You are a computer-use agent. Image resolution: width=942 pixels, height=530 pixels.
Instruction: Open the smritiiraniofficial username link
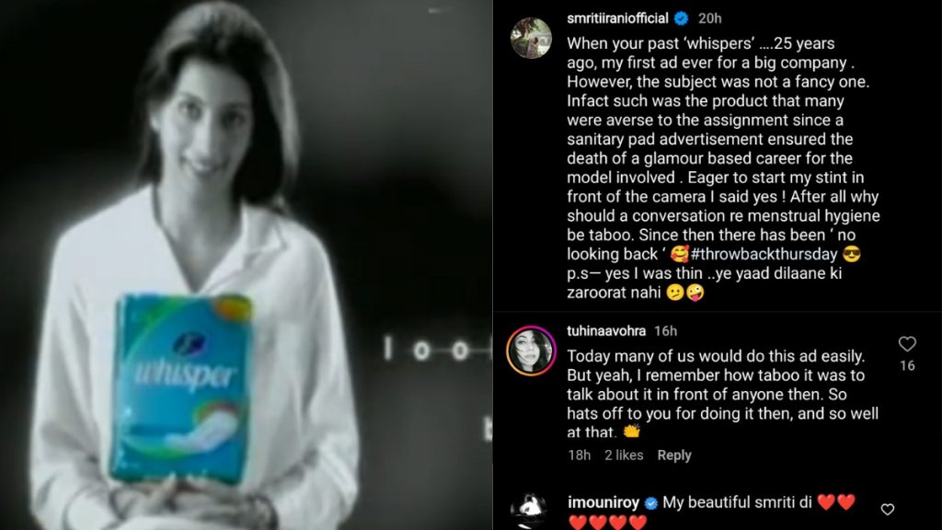click(617, 18)
